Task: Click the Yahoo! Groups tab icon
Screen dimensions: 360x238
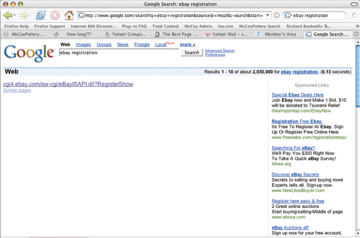Action: tap(107, 34)
